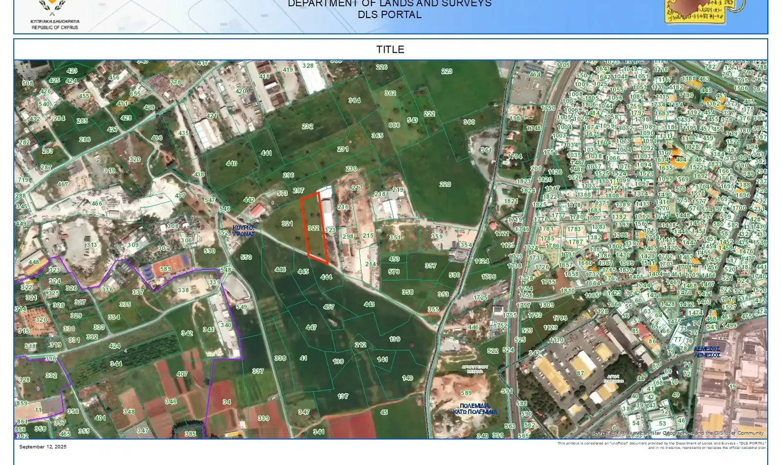The height and width of the screenshot is (465, 782).
Task: Select parcel number 361
Action: [x=486, y=150]
